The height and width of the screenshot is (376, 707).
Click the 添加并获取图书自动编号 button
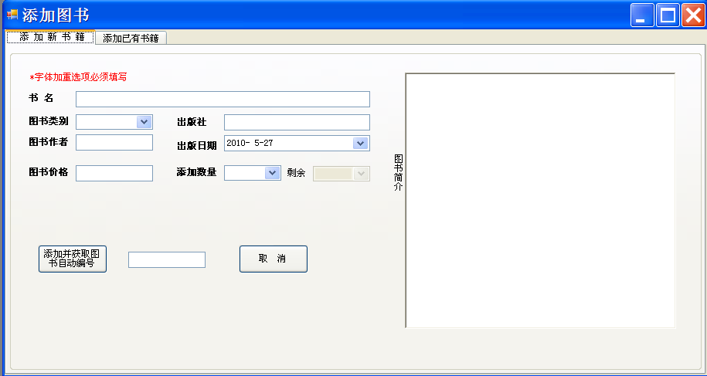[x=73, y=259]
